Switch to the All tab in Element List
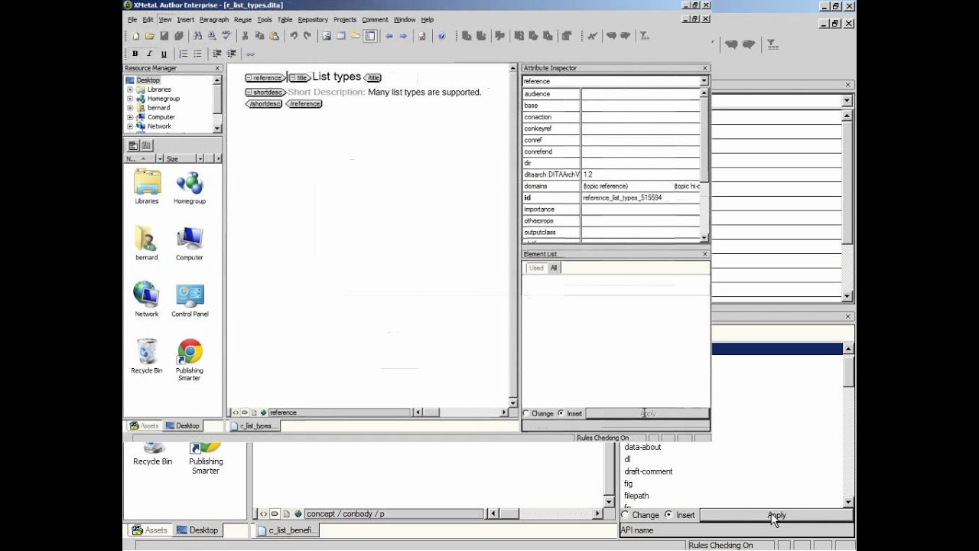979x551 pixels. tap(554, 268)
